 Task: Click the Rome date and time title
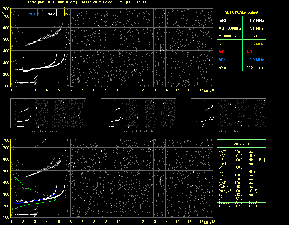pos(86,2)
